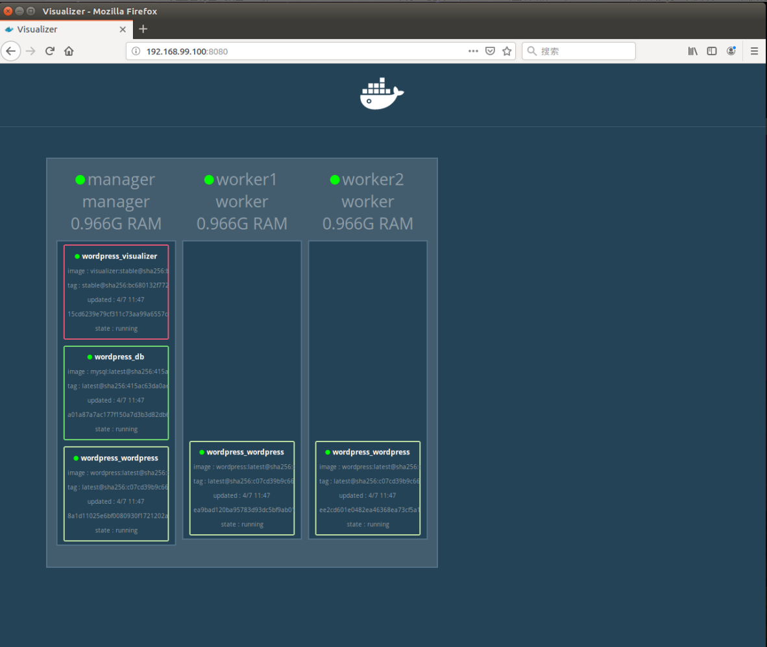Select the wordpress_visualizer service title
Screen dimensions: 767x647
(119, 256)
